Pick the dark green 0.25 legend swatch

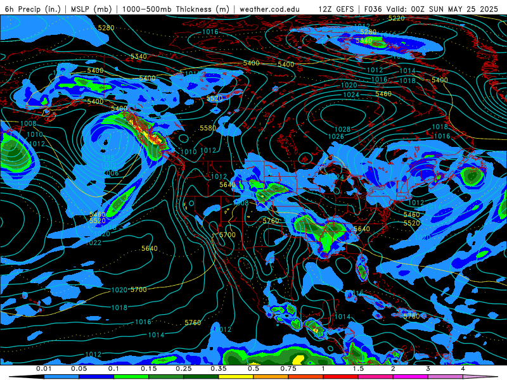click(x=201, y=377)
